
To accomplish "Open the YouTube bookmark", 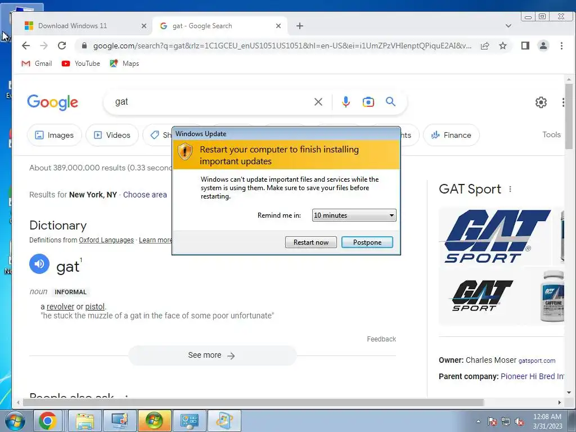I will click(x=81, y=64).
